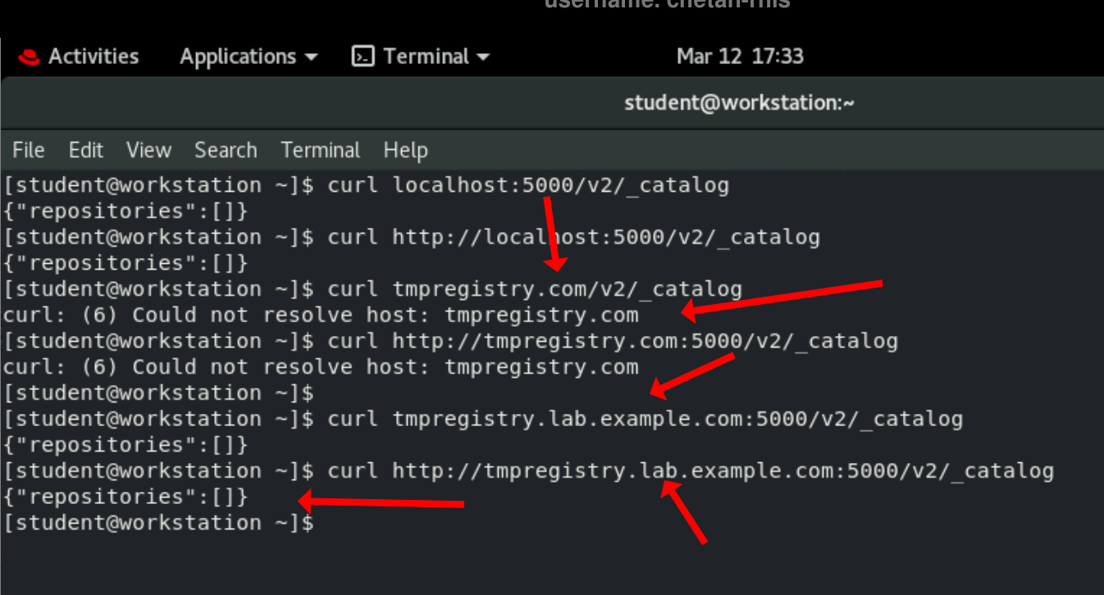Open the Applications dropdown

pos(240,56)
